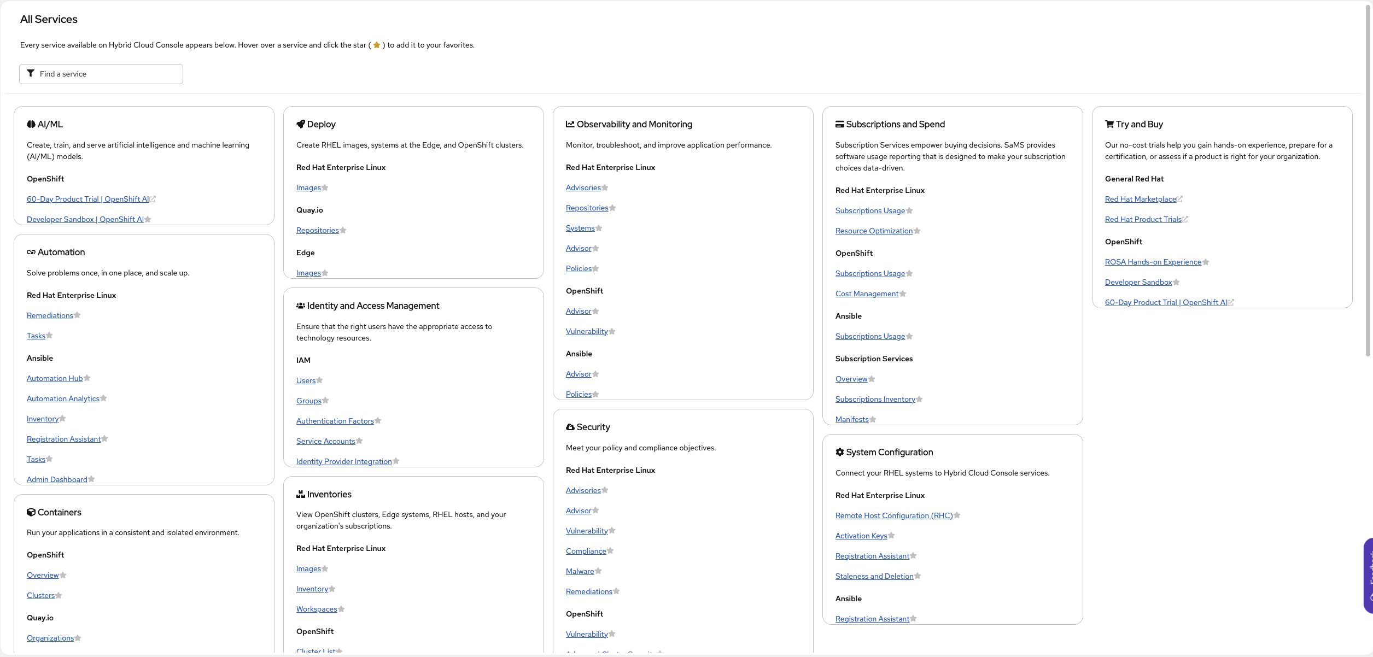Click star icon next to Remediations under Automation
The width and height of the screenshot is (1373, 657).
77,315
